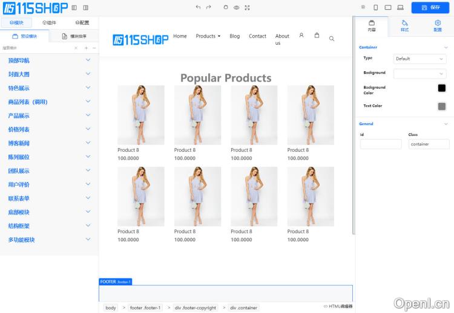Click the redo arrow icon
Screen dimensions: 454x313
(x=209, y=7)
